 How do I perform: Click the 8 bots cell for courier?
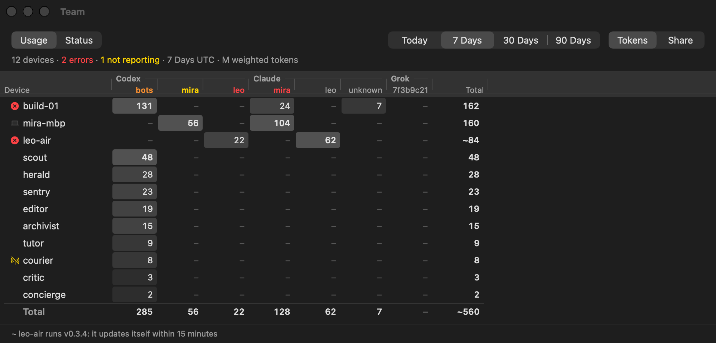click(x=135, y=260)
